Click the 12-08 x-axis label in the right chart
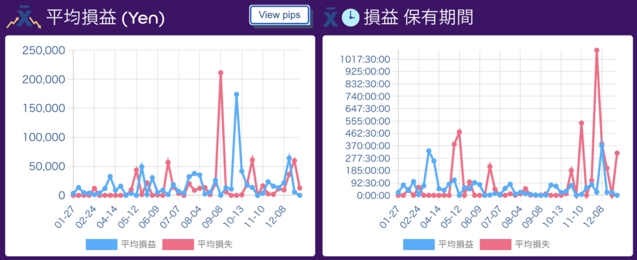637x260 pixels. point(593,212)
